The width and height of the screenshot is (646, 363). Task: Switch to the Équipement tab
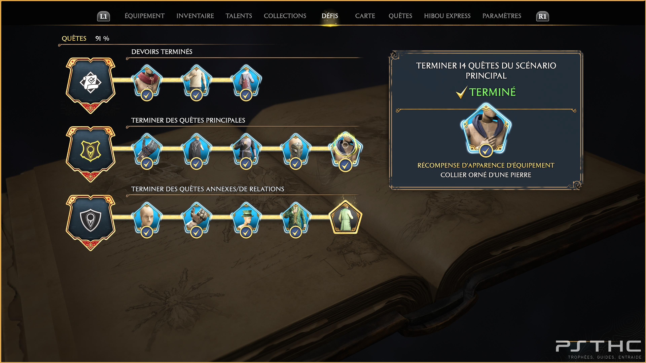145,16
